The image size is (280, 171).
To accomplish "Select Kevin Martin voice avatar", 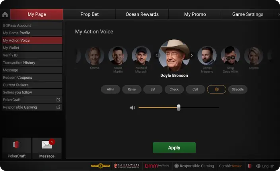I will [118, 56].
